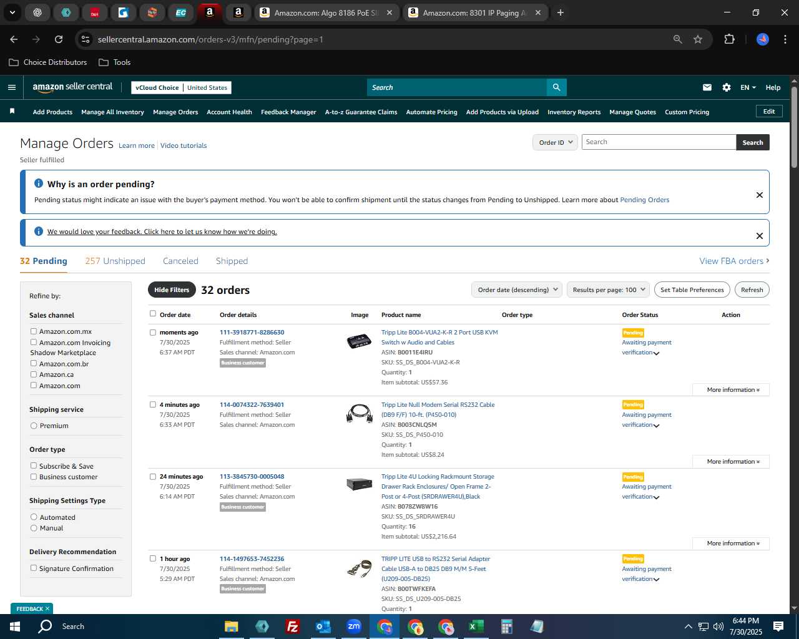Switch to the Canceled orders tab
The image size is (799, 639).
click(x=180, y=261)
